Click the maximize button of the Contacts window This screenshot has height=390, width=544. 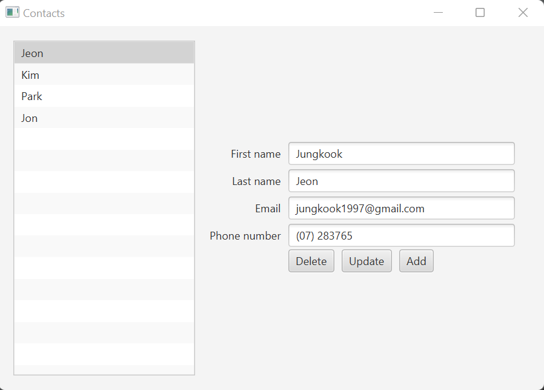coord(480,12)
